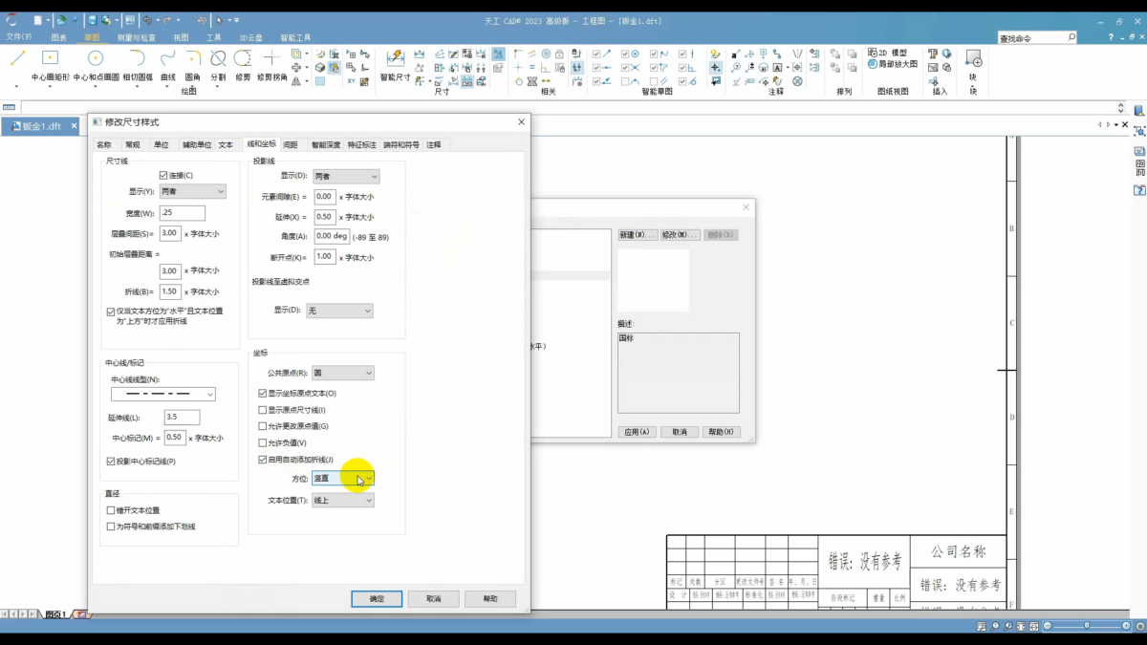Enable 为符号和前缀添加下划线 checkbox
This screenshot has height=645, width=1147.
click(x=111, y=527)
